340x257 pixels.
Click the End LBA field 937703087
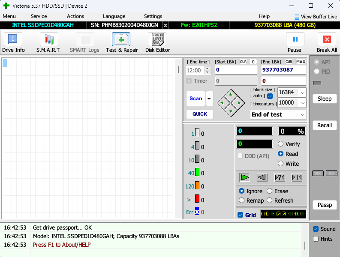[x=284, y=70]
